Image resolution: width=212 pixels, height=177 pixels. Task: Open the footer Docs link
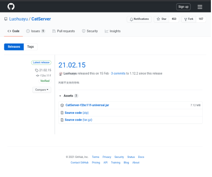[141, 157]
